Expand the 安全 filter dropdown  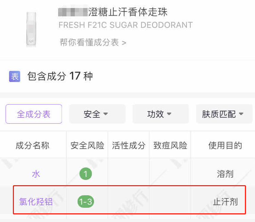(x=97, y=114)
